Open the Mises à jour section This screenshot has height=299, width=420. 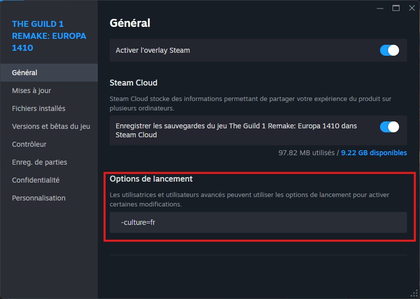(x=49, y=91)
